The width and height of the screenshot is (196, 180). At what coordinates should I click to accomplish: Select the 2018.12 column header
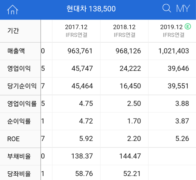pos(124,31)
